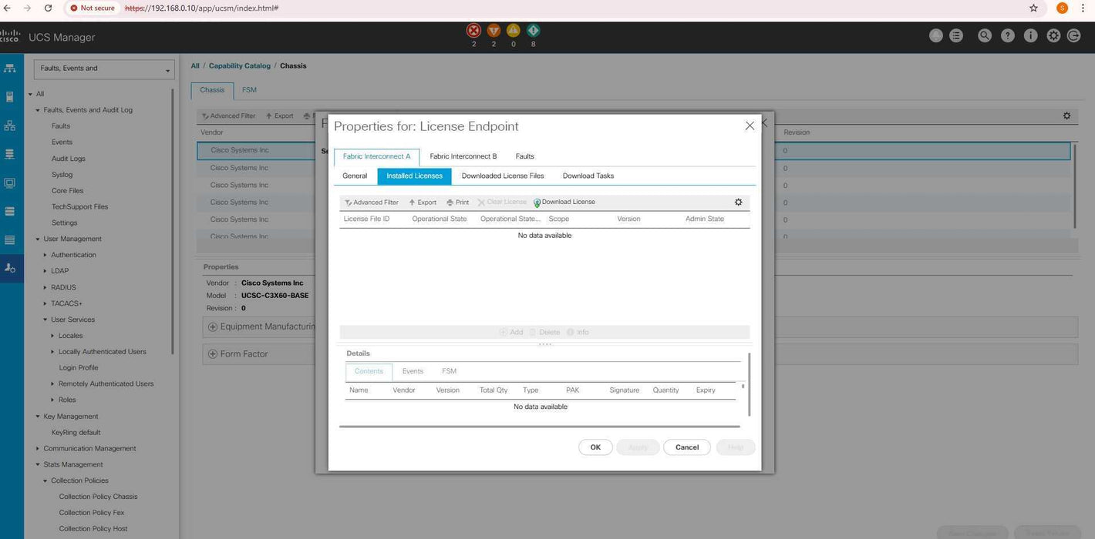Image resolution: width=1095 pixels, height=539 pixels.
Task: Open the LAN network icon in left rail
Action: 10,126
